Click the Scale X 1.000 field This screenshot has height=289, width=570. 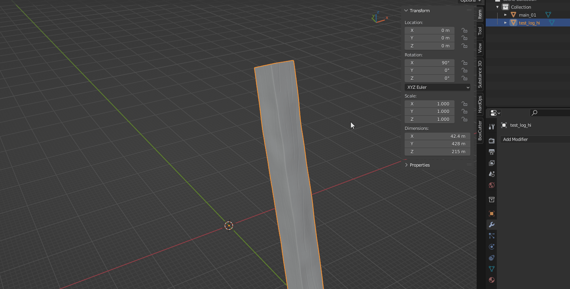pyautogui.click(x=430, y=104)
